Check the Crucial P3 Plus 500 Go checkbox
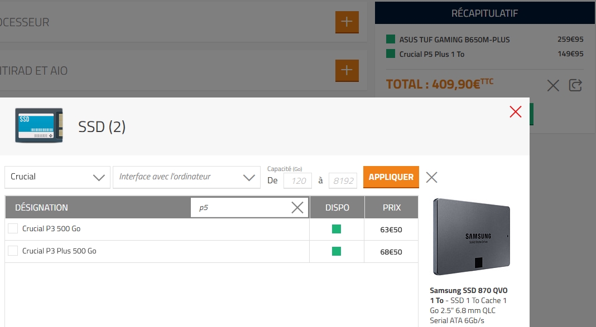 (x=13, y=251)
